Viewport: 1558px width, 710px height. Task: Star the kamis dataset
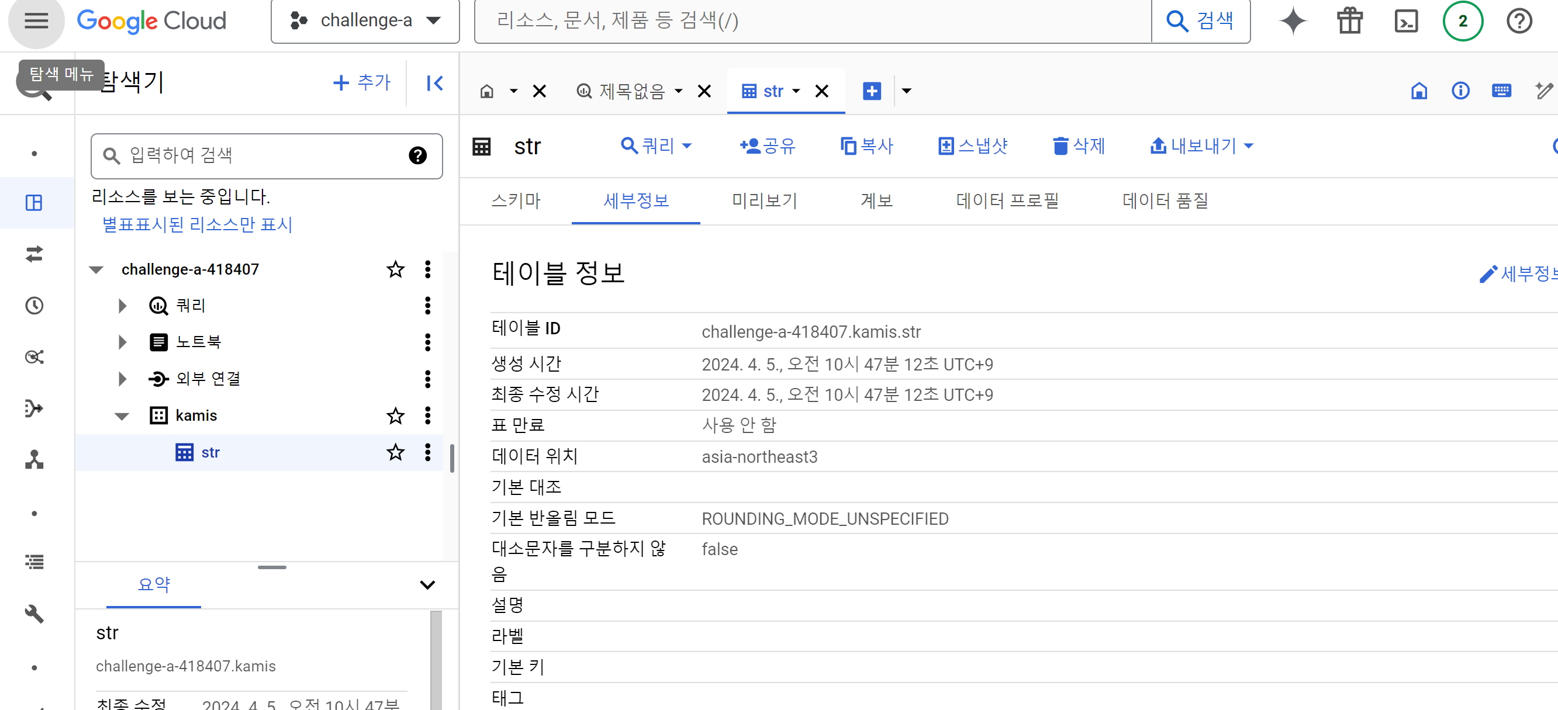[x=395, y=415]
